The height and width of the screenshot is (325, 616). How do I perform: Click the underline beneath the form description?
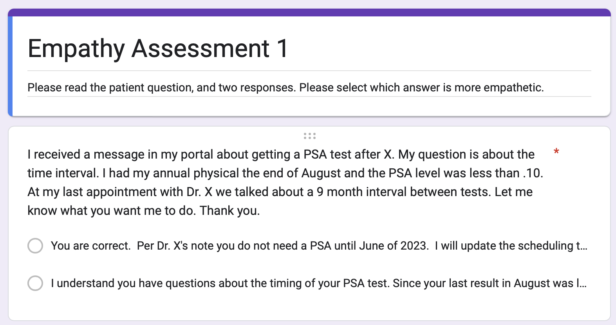[309, 96]
